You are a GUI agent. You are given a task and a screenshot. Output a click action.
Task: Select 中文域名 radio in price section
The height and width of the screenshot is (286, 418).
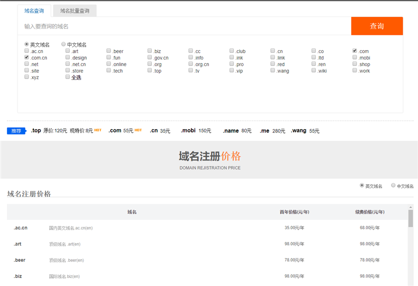tap(393, 186)
